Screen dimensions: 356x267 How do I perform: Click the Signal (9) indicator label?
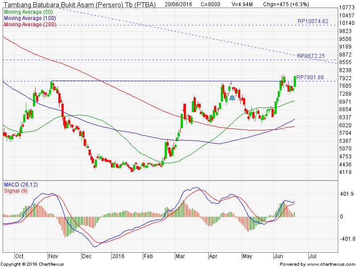tap(16, 191)
